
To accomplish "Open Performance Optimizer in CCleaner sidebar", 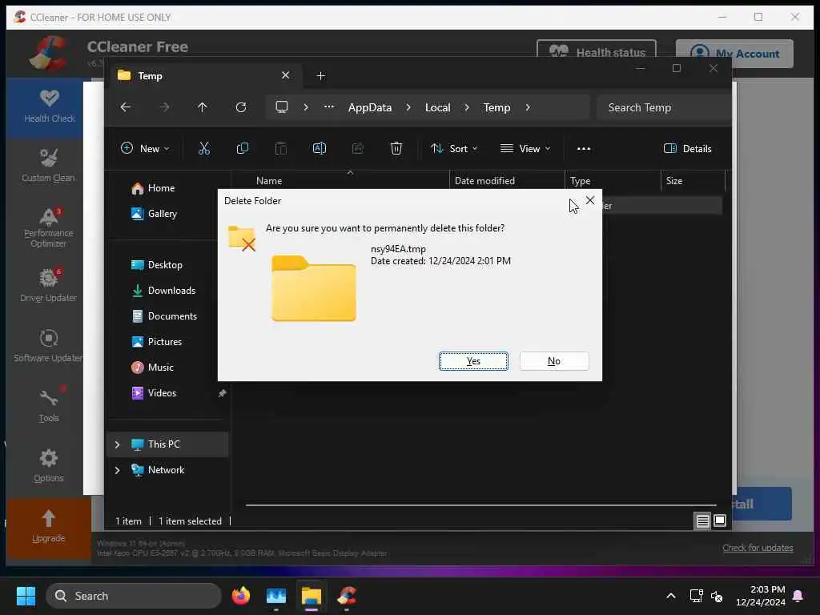I will coord(48,227).
